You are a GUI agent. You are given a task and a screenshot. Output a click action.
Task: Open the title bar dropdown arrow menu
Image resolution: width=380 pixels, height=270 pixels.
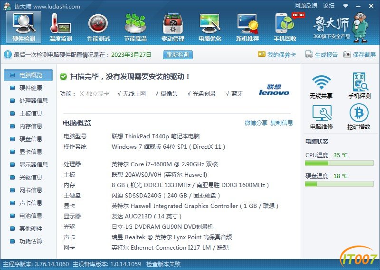(346, 6)
